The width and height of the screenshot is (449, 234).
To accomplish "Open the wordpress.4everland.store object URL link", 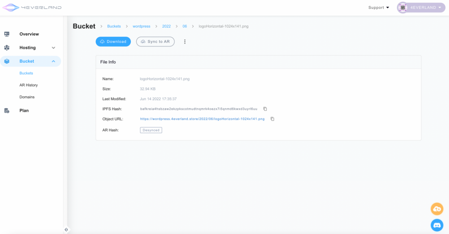I will [202, 119].
